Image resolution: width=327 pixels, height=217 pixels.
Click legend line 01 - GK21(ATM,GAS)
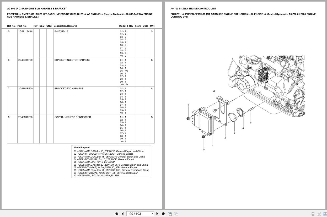coord(109,151)
